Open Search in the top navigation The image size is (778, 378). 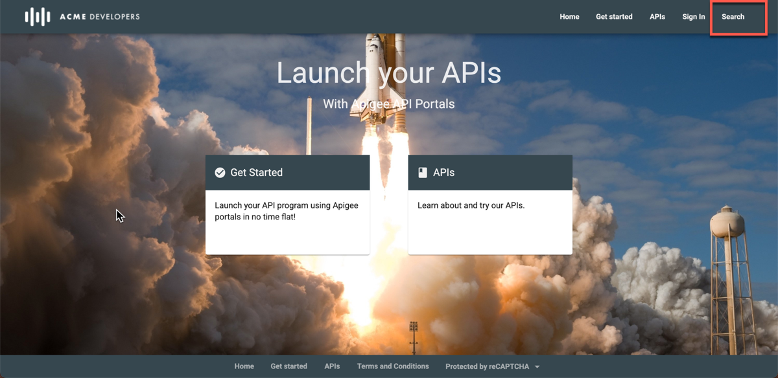733,17
